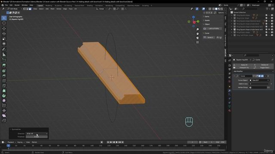Select the Transform tool
275x154 pixels.
tap(4, 44)
